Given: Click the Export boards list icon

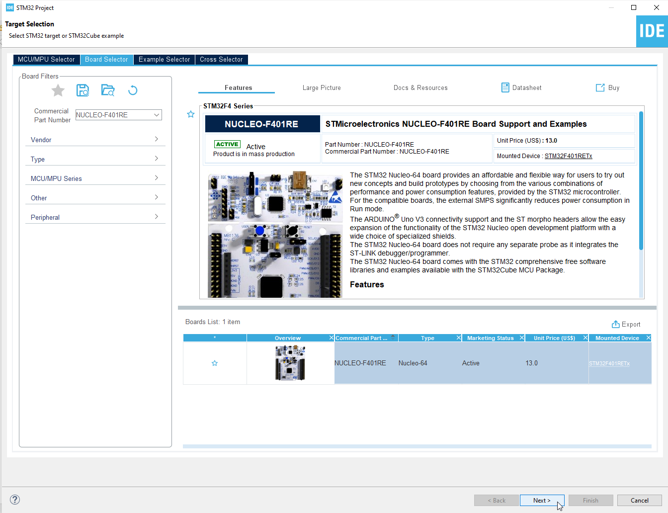Looking at the screenshot, I should click(616, 324).
